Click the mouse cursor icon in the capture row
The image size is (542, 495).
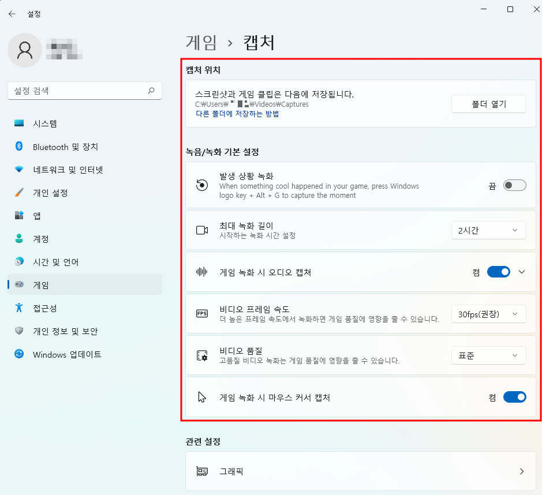(201, 396)
